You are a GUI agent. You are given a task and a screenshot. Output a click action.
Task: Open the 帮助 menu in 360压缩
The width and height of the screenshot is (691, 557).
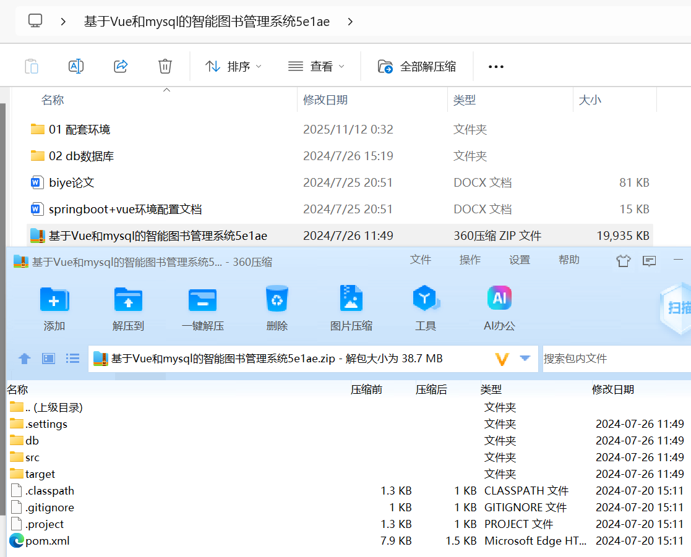pos(569,260)
